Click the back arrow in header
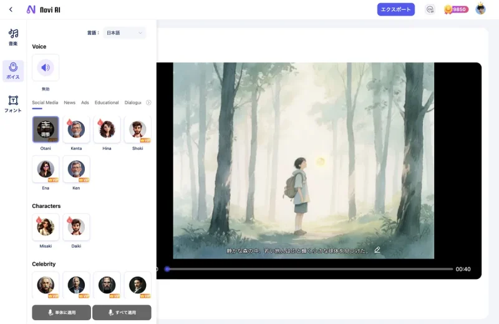The image size is (499, 324). coord(11,9)
